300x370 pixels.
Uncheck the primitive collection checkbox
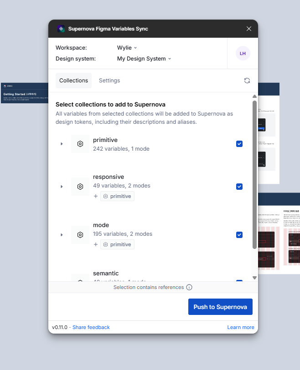click(x=239, y=144)
